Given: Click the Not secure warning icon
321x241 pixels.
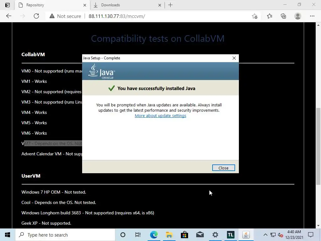Looking at the screenshot, I should 52,16.
